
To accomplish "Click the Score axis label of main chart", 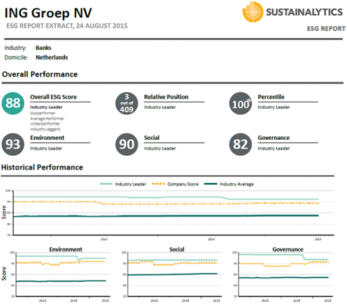I will (x=4, y=213).
